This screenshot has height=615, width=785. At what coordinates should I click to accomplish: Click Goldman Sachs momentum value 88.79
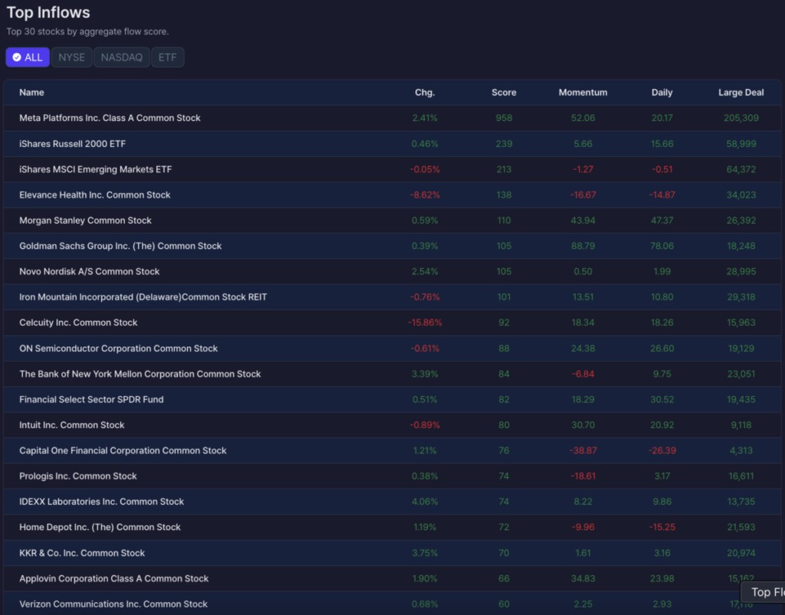point(583,246)
